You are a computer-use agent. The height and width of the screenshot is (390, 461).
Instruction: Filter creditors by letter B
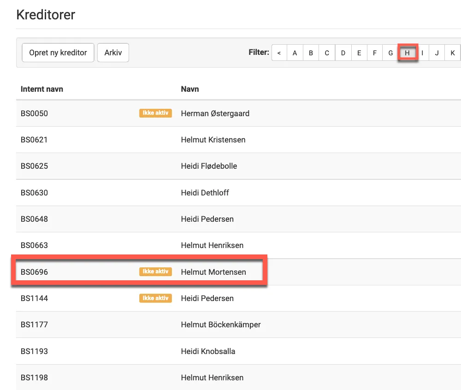[311, 53]
